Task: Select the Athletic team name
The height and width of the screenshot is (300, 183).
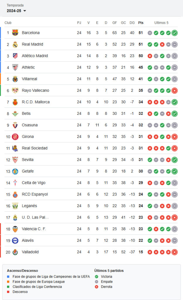Action: [x=28, y=67]
